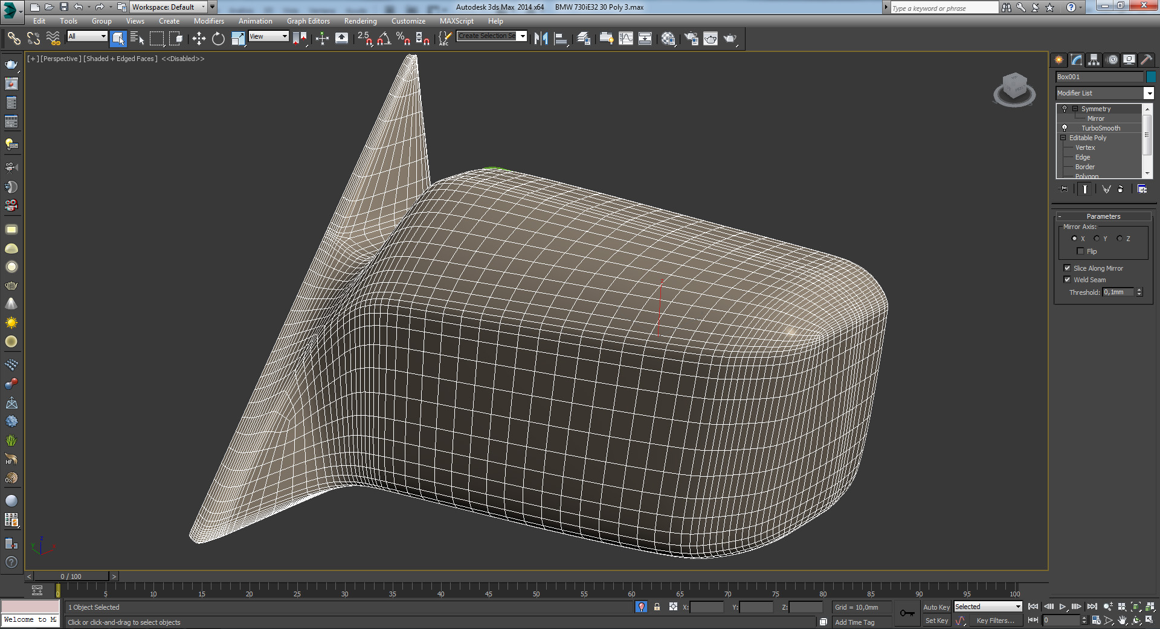Click the Angle Snap toggle icon
This screenshot has height=629, width=1160.
pos(384,39)
